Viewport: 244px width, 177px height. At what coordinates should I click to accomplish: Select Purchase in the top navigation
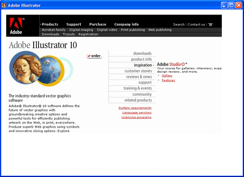(x=98, y=24)
